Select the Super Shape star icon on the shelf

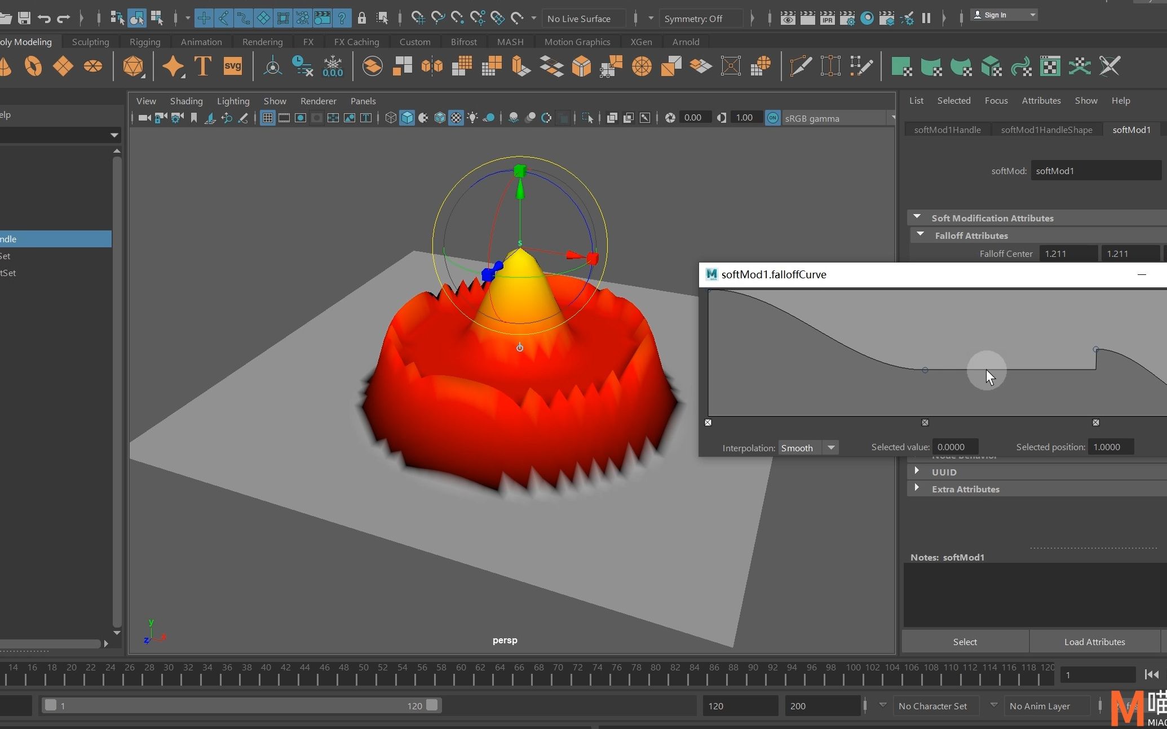tap(174, 66)
